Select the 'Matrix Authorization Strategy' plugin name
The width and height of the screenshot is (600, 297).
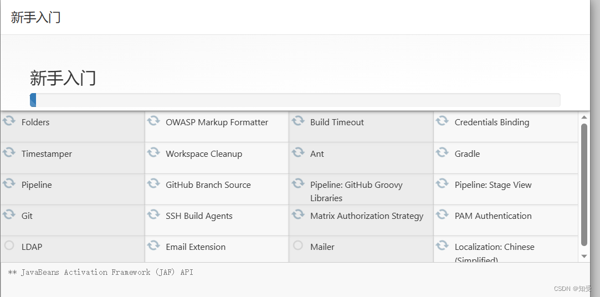click(x=367, y=216)
